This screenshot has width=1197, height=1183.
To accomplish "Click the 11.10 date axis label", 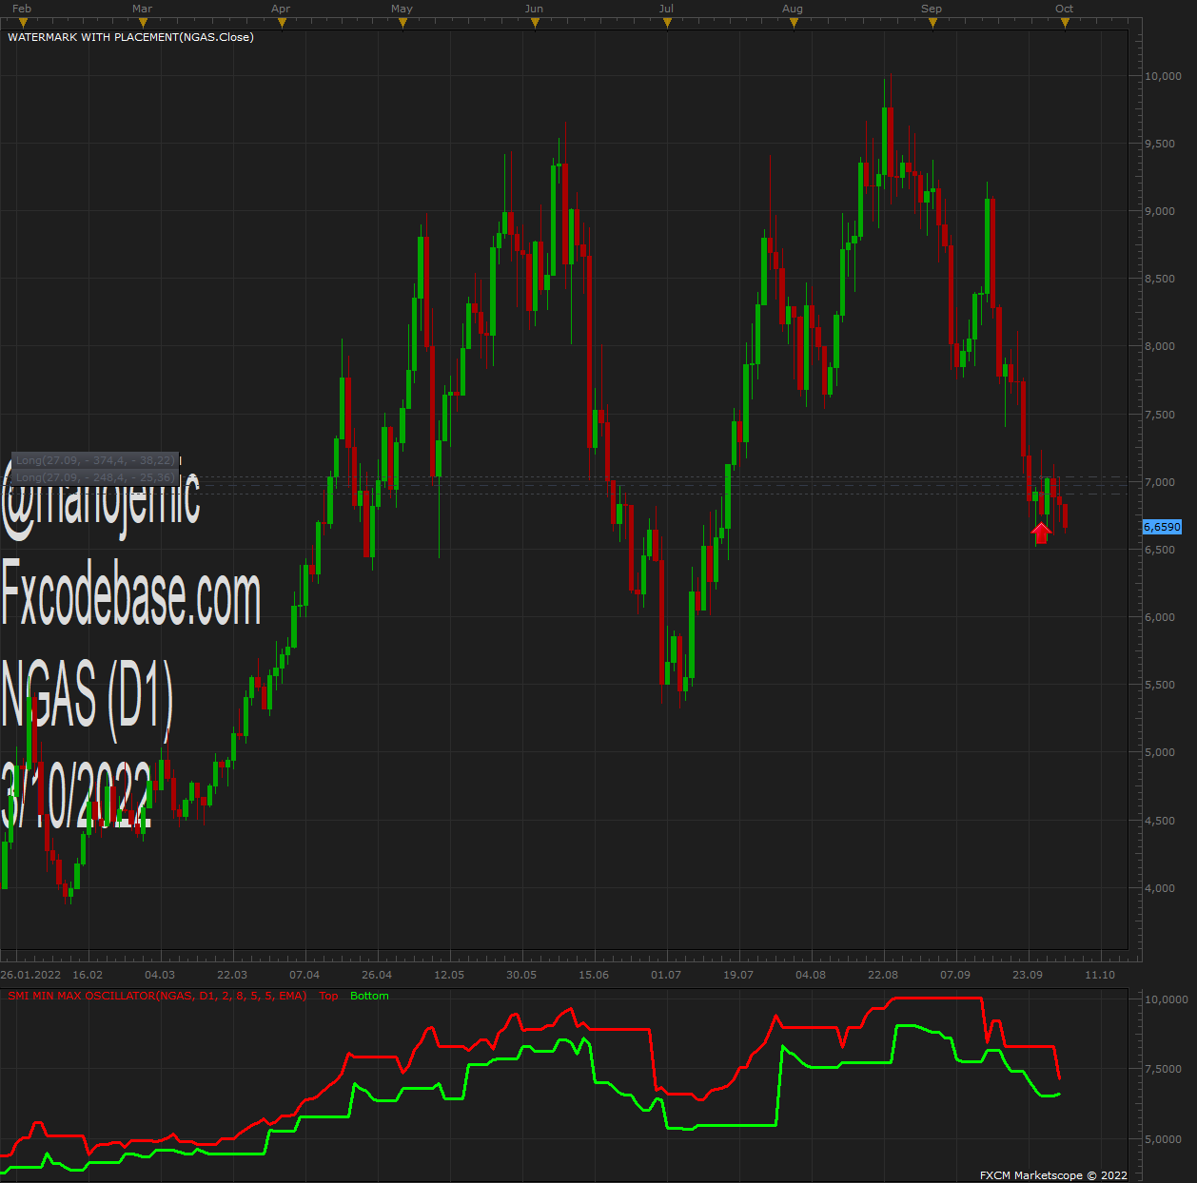I will pyautogui.click(x=1100, y=975).
